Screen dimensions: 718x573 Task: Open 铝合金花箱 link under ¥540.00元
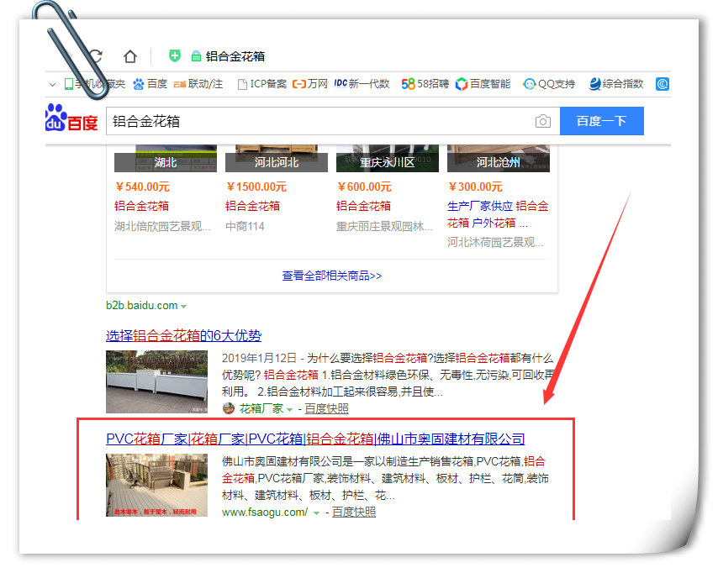point(141,206)
